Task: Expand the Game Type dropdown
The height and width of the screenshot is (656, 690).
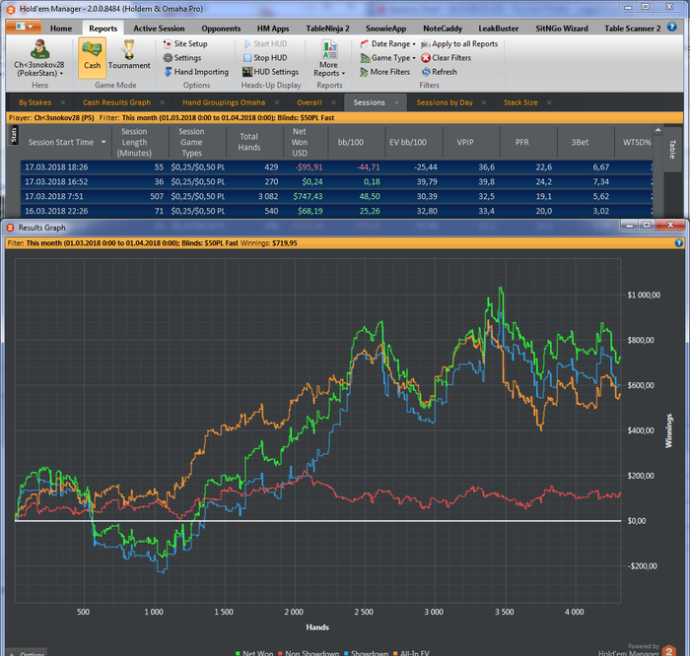Action: point(387,57)
